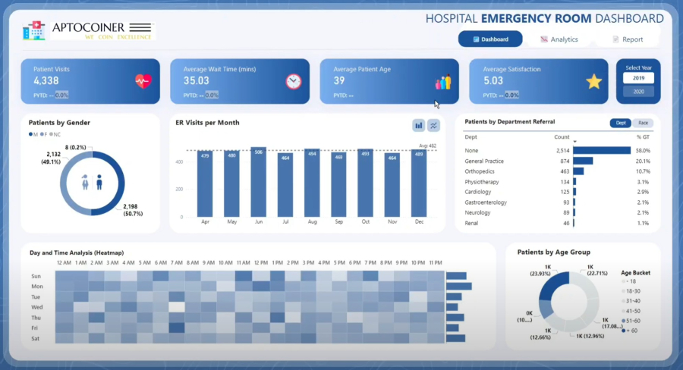Image resolution: width=683 pixels, height=370 pixels.
Task: Click the Count column sort arrow
Action: tap(574, 142)
